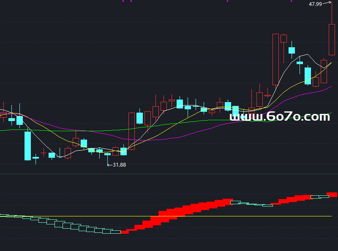Select the tallest solid cyan candlestick at left
The width and height of the screenshot is (338, 251).
tap(27, 146)
